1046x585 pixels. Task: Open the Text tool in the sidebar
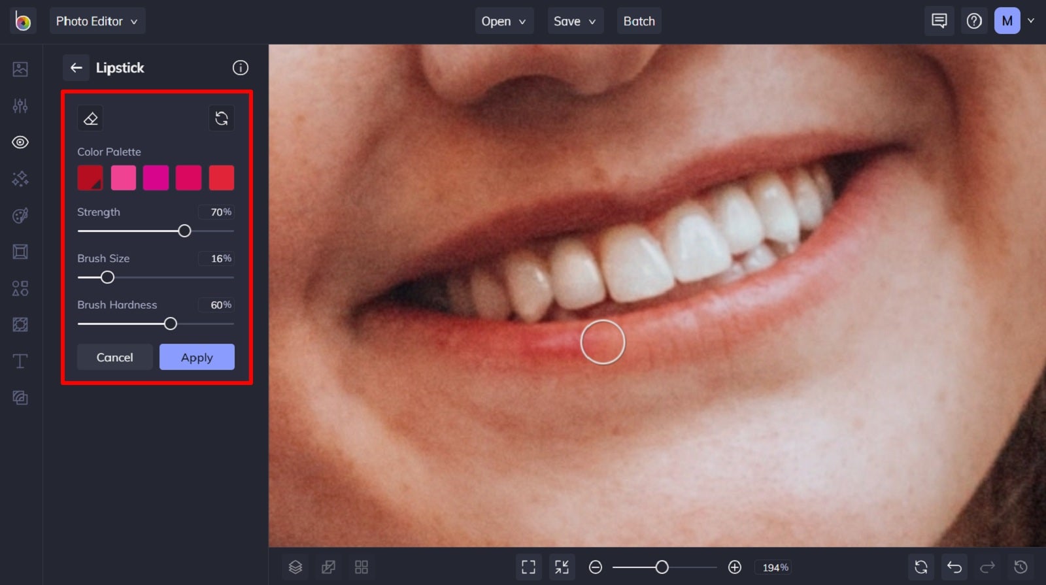pyautogui.click(x=20, y=361)
